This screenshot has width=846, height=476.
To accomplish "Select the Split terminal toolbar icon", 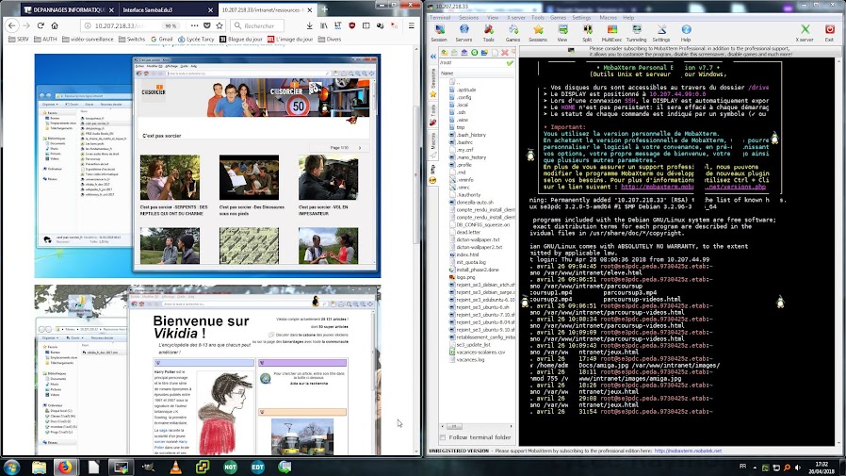I will tap(587, 33).
